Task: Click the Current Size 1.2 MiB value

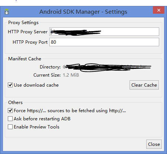Action: click(71, 75)
